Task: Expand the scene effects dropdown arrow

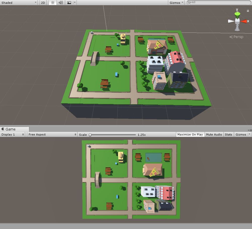Action: point(75,3)
